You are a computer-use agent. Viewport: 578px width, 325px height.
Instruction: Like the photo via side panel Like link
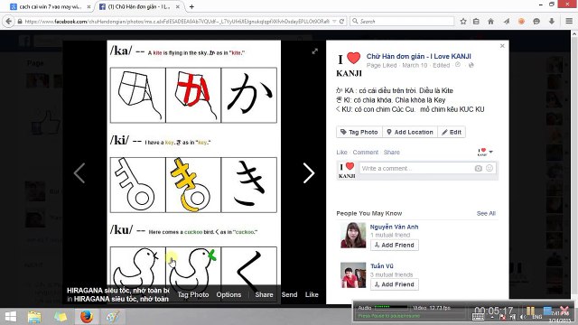(341, 153)
